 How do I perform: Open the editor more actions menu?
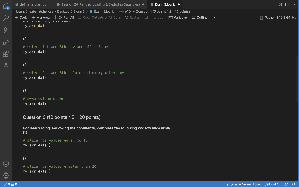pos(294,4)
